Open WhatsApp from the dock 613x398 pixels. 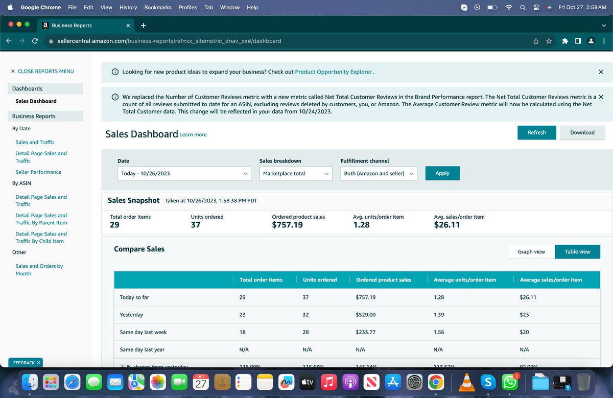click(x=509, y=382)
